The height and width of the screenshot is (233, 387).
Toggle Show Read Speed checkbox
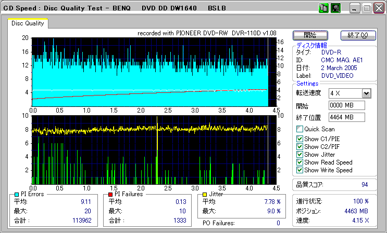[x=299, y=162]
